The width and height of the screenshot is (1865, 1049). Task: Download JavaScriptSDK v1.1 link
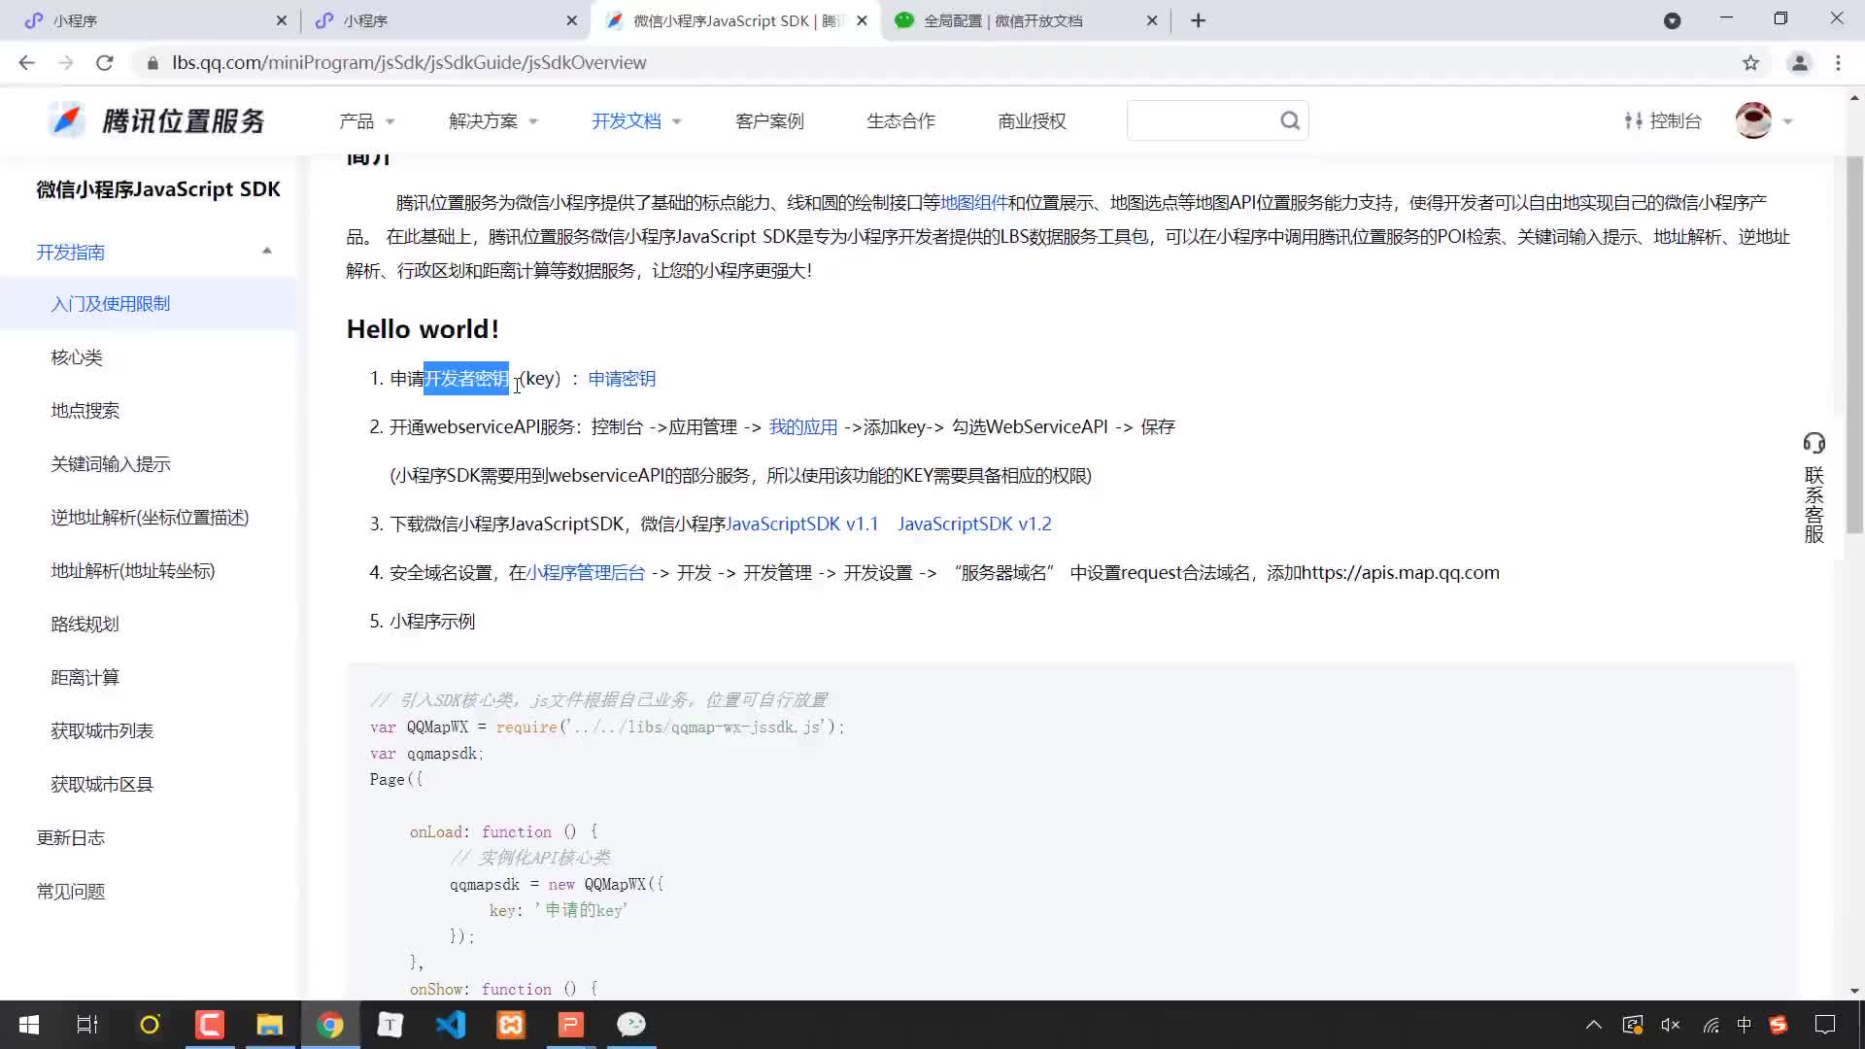pos(802,524)
